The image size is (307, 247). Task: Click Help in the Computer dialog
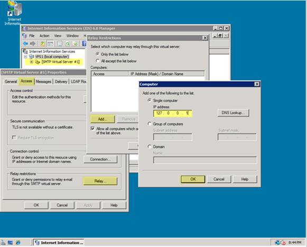point(245,179)
